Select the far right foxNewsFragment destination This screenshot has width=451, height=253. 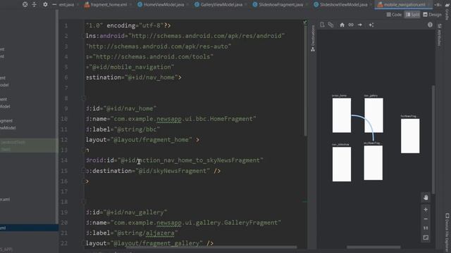click(410, 136)
